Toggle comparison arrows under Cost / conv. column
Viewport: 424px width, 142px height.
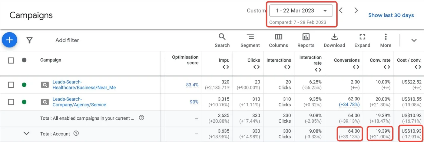pyautogui.click(x=418, y=67)
